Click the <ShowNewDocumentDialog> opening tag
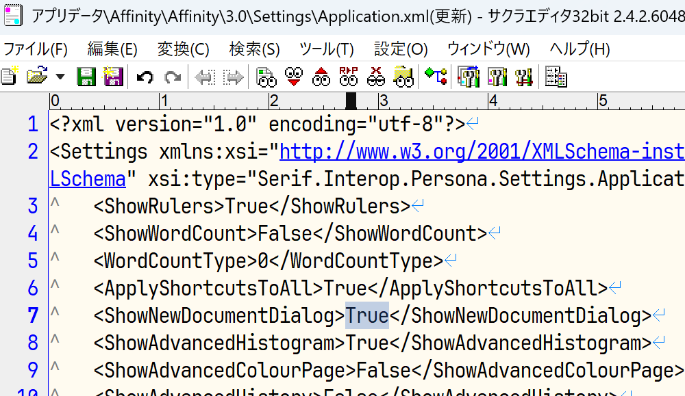This screenshot has width=685, height=396. point(219,316)
